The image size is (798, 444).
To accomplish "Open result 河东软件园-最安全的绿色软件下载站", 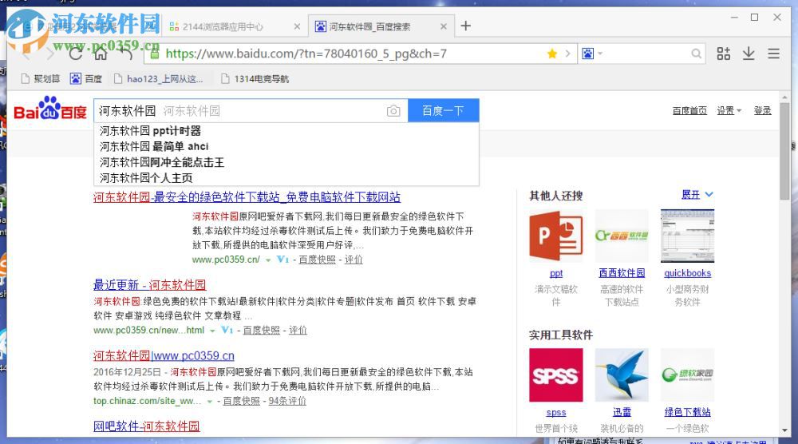I will point(247,197).
